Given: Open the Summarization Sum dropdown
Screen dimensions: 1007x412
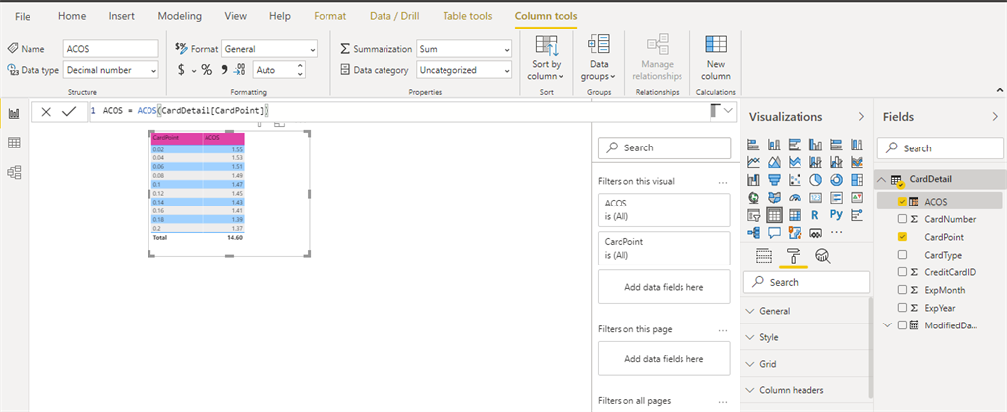Looking at the screenshot, I should point(464,49).
